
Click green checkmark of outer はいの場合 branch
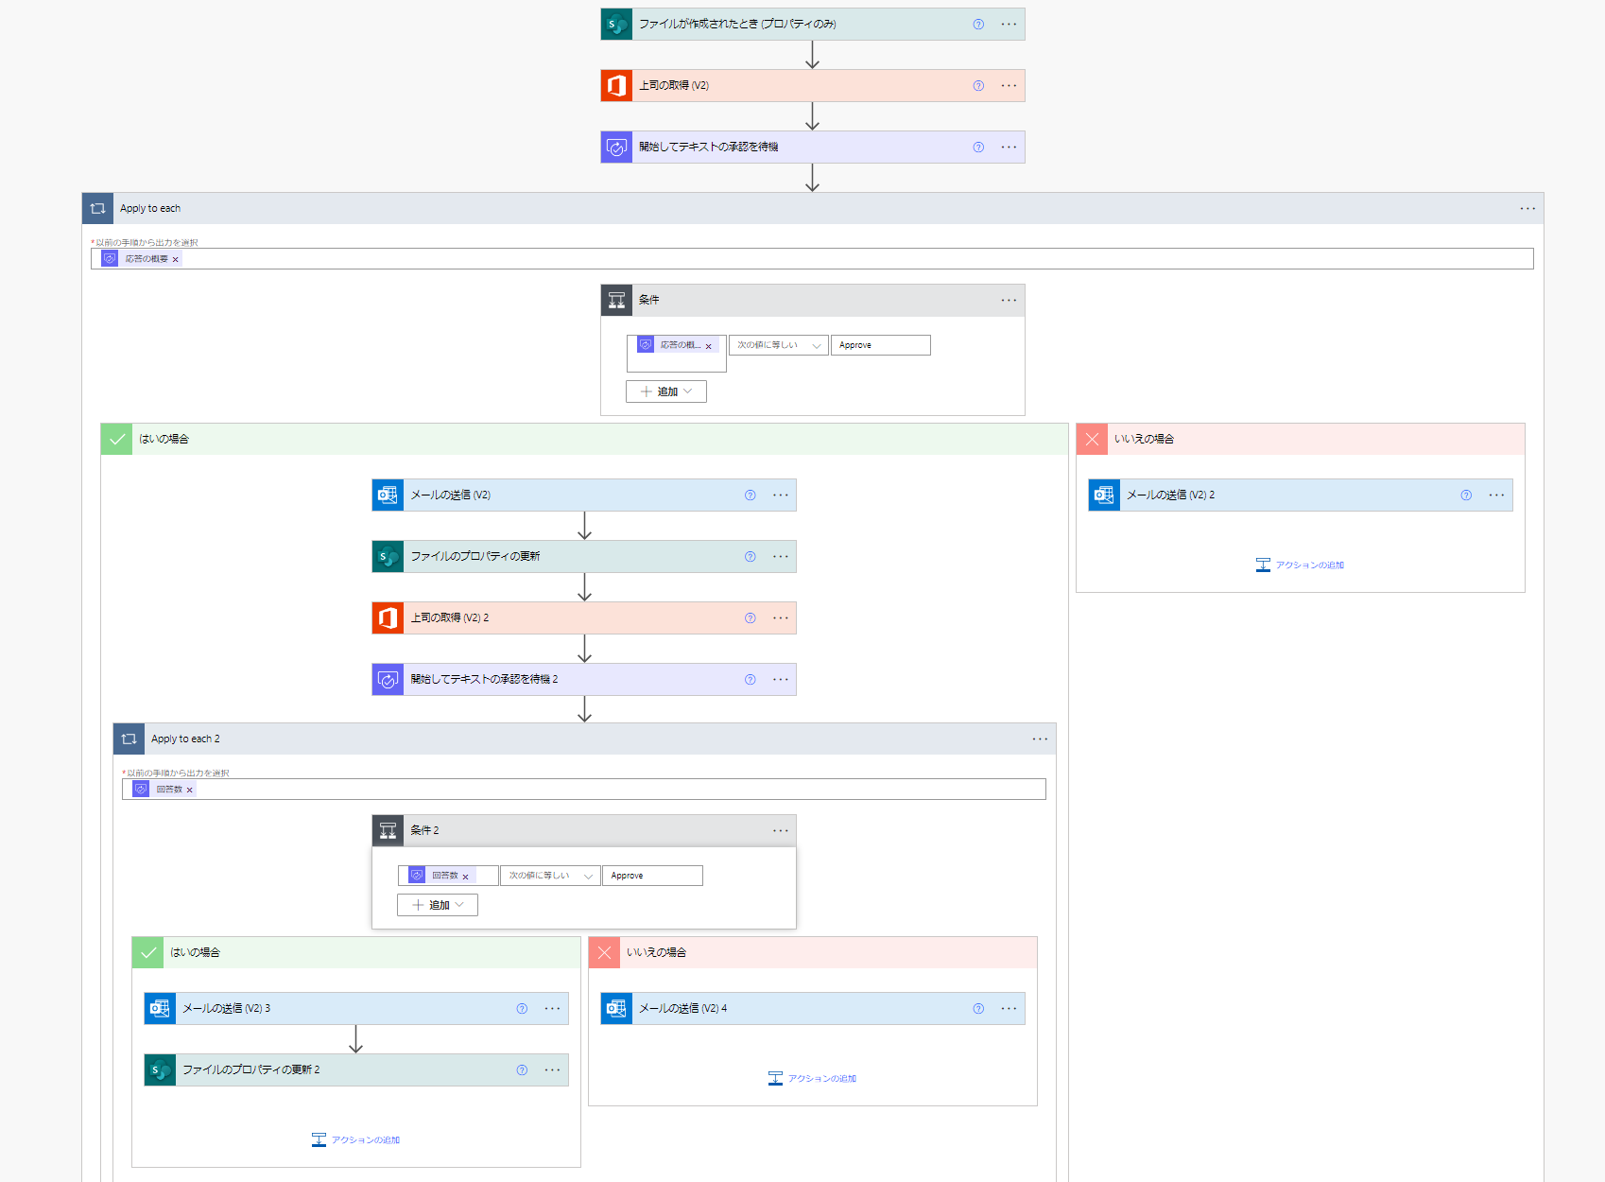[116, 440]
